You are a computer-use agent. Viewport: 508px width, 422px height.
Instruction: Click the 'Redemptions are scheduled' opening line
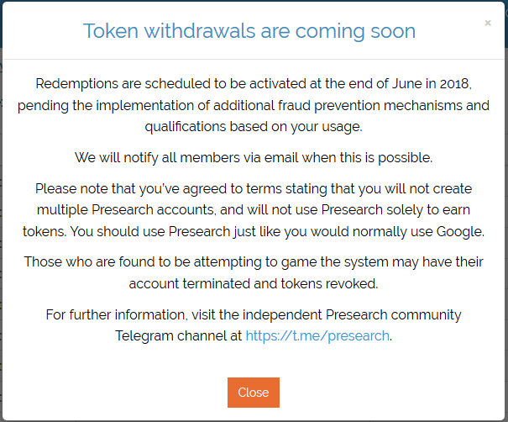[126, 83]
